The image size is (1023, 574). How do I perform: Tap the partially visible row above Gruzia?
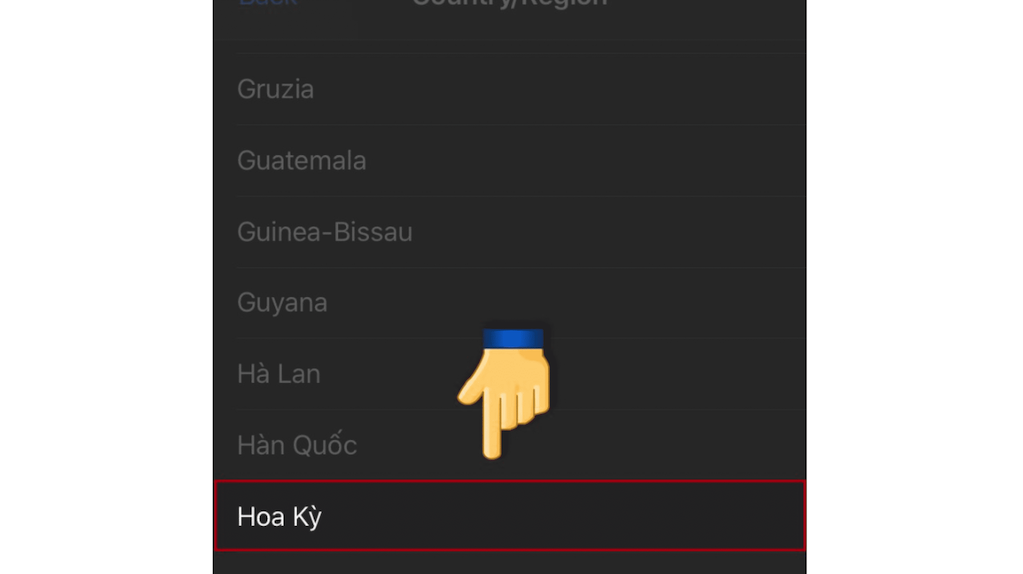pyautogui.click(x=511, y=46)
